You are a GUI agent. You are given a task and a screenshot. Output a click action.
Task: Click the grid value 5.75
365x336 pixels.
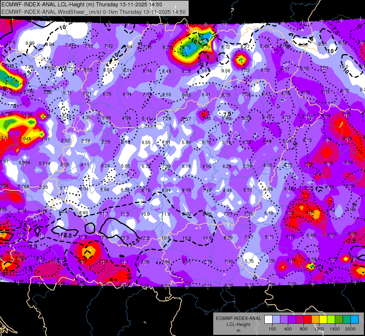pyautogui.click(x=249, y=261)
